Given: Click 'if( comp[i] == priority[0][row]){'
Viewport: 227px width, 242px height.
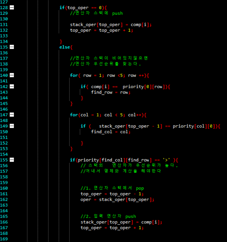Looking at the screenshot, I should coord(125,87).
